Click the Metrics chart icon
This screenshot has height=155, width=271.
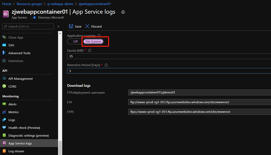click(x=4, y=112)
